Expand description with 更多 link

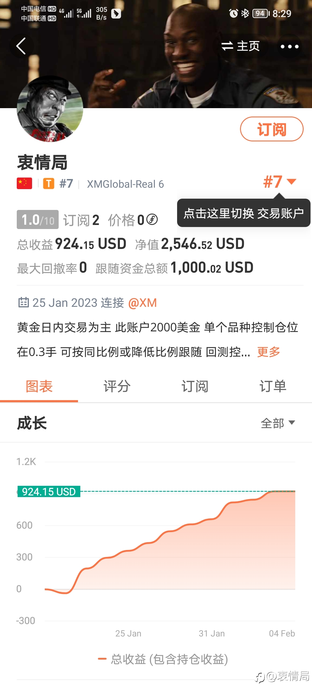pyautogui.click(x=269, y=352)
